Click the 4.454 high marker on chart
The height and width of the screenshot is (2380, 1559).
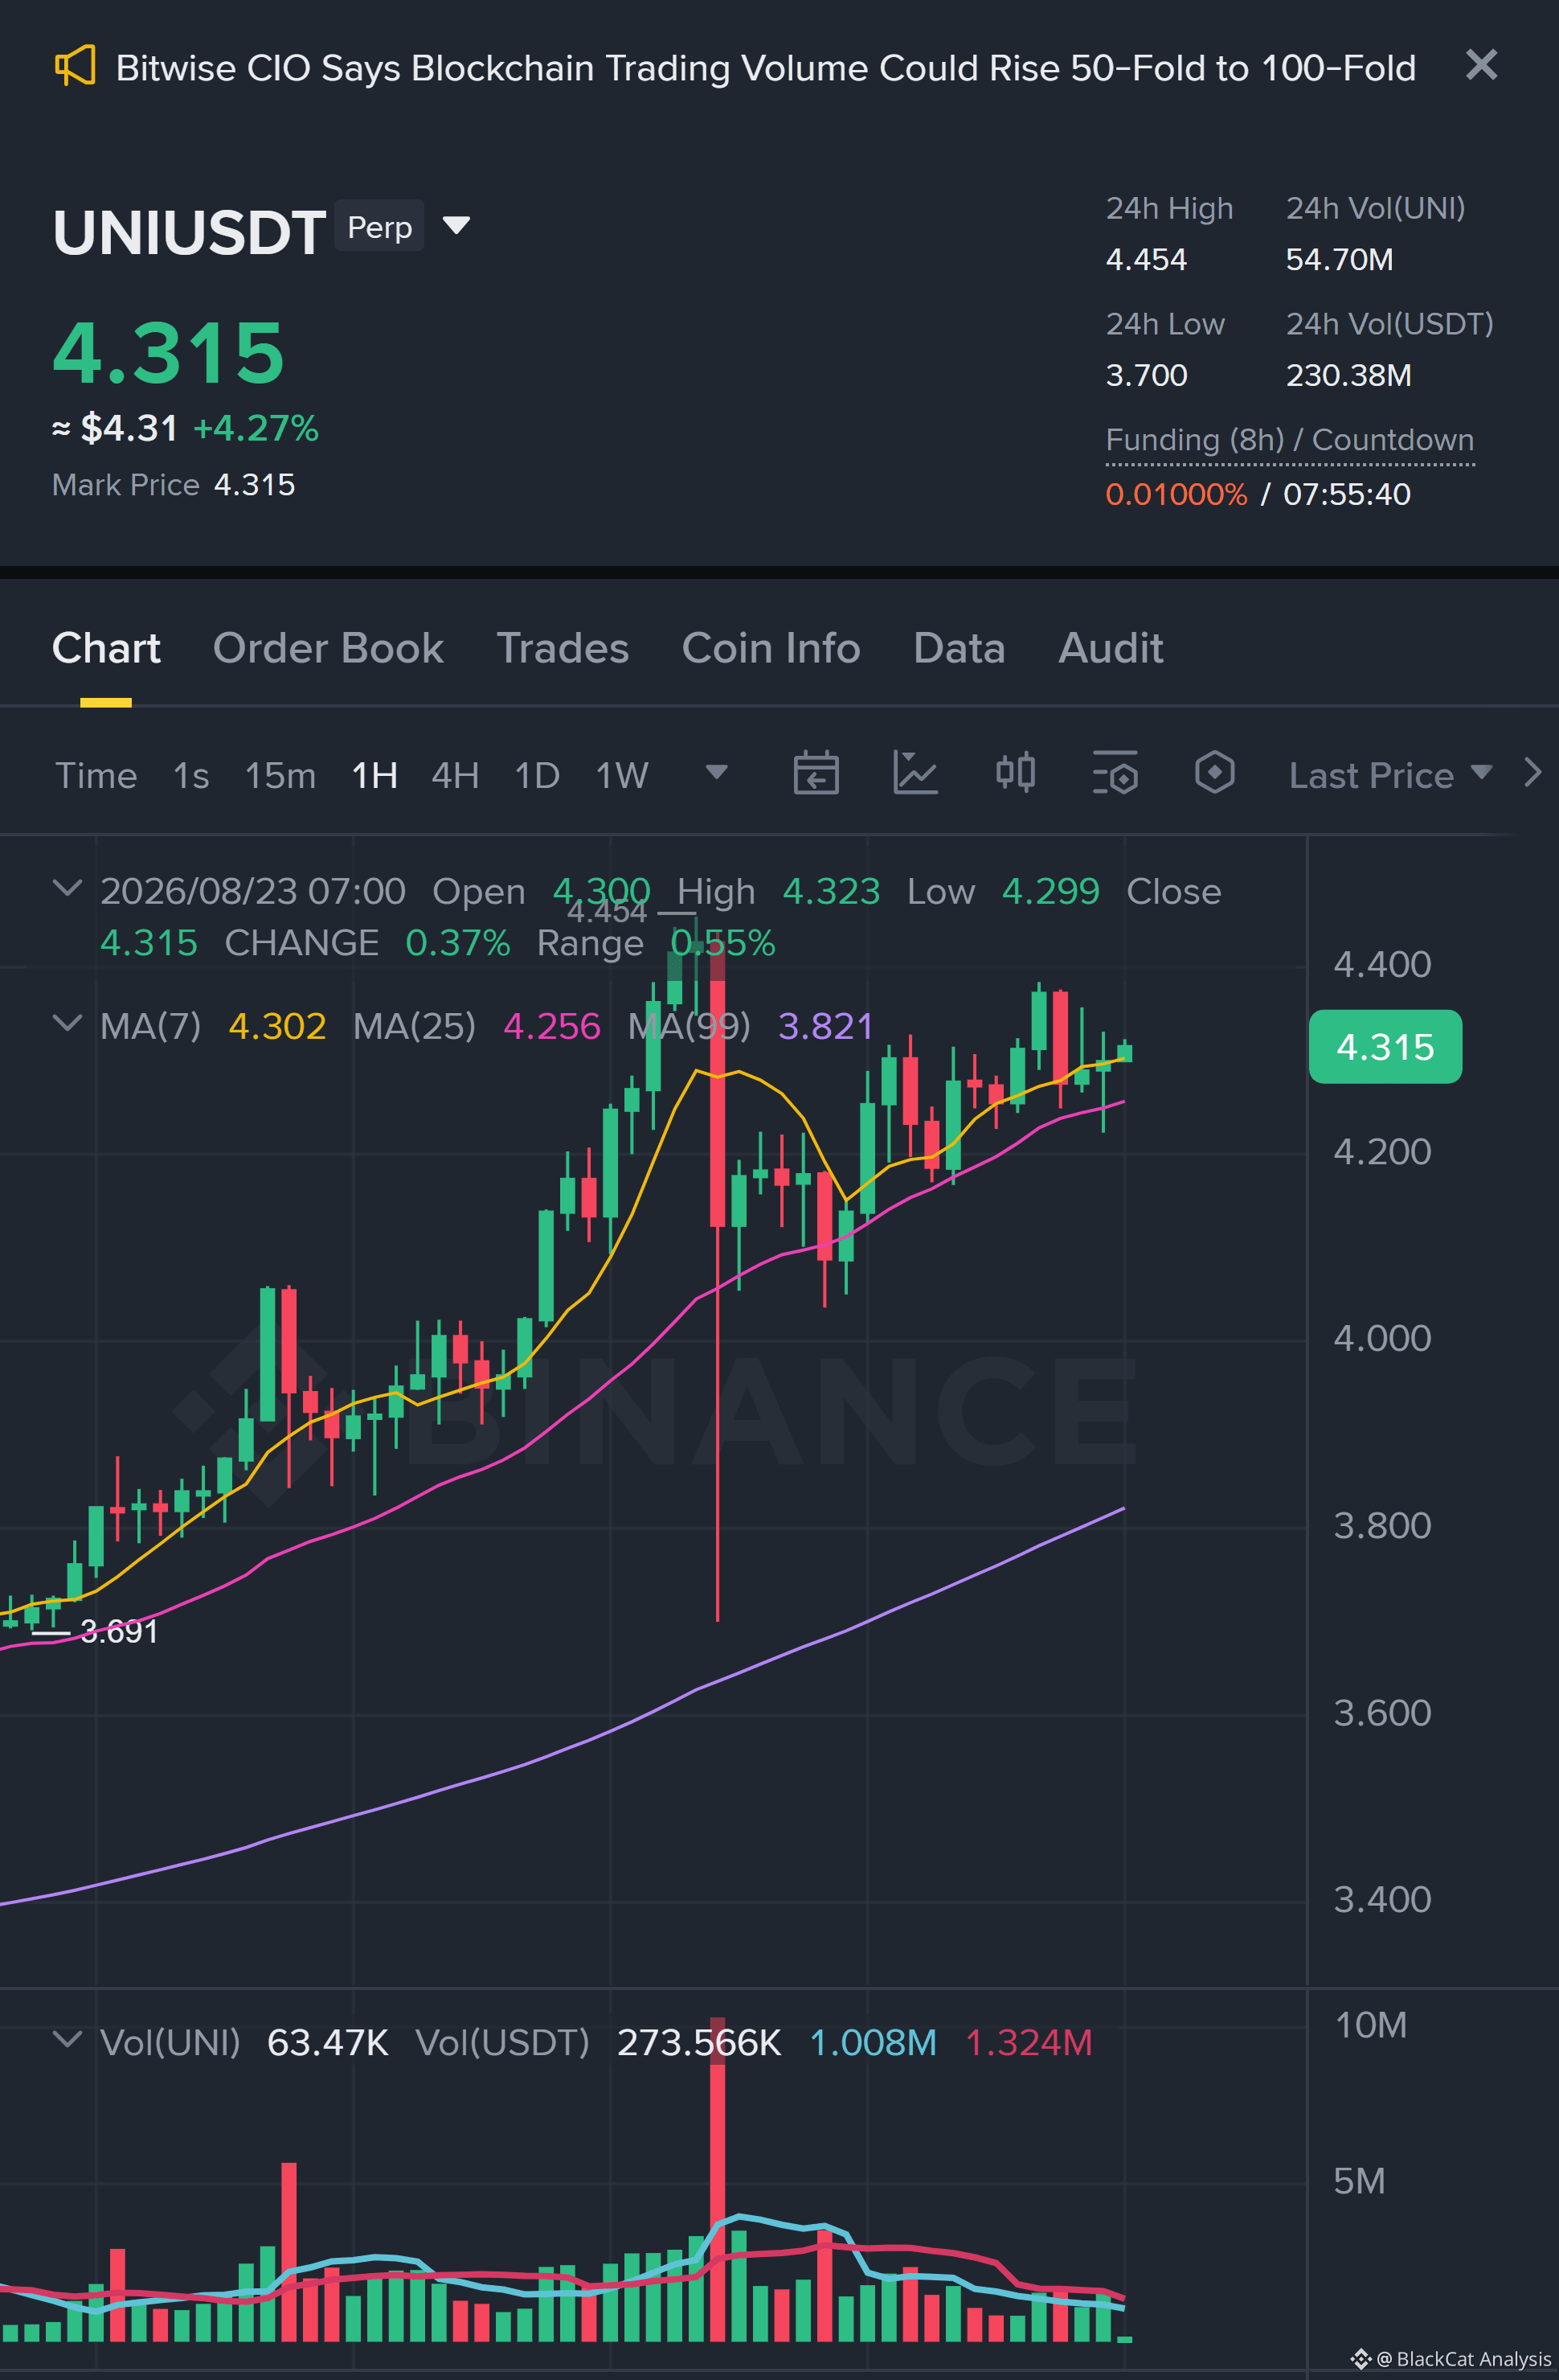point(608,912)
